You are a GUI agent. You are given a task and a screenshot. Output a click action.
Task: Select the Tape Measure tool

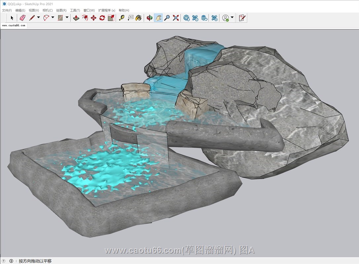(122, 18)
